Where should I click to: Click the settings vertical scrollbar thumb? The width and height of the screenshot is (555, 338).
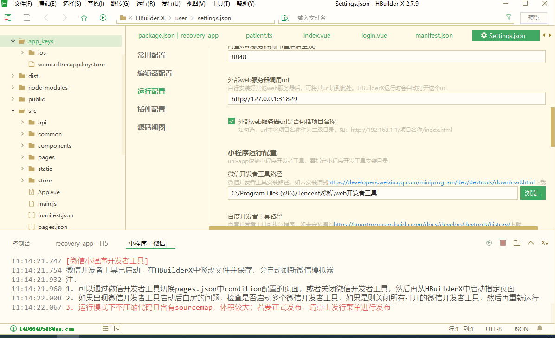tap(553, 127)
